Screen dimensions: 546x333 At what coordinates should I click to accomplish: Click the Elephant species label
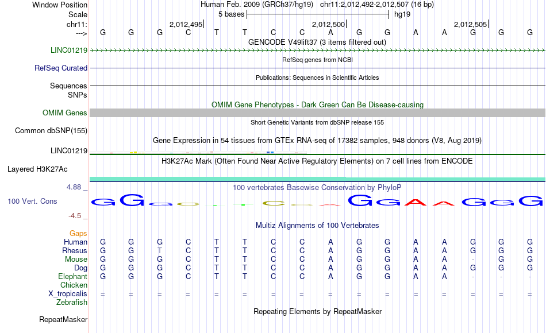pyautogui.click(x=73, y=276)
